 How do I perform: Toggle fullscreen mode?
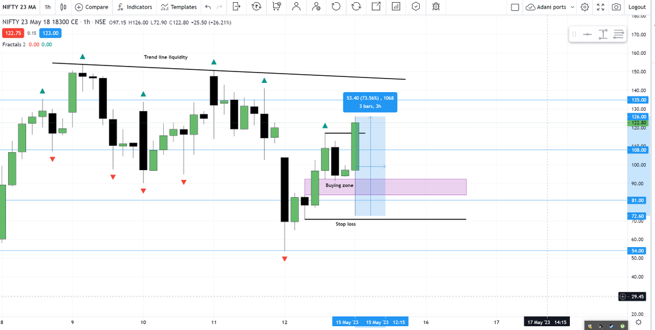tap(600, 7)
